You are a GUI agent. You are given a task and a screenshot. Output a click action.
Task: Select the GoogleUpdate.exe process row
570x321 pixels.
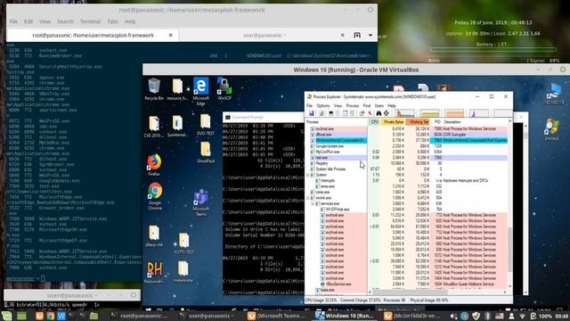(x=406, y=146)
